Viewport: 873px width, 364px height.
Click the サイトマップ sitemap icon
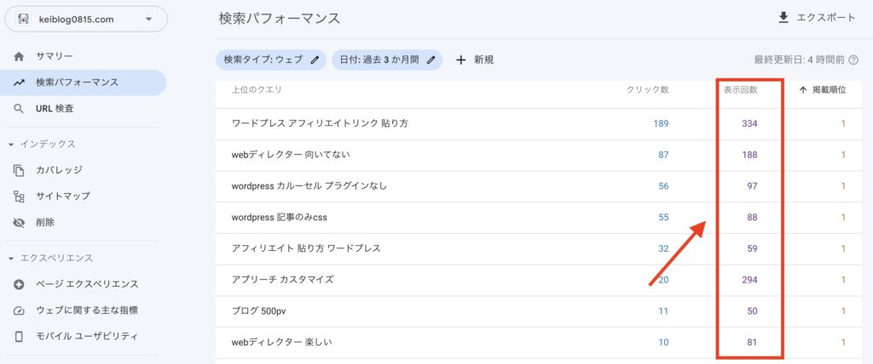click(19, 196)
